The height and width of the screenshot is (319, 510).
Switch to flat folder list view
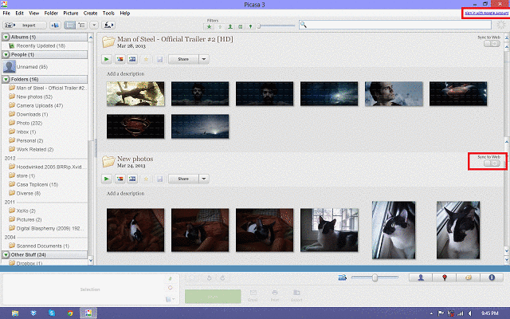[x=69, y=25]
